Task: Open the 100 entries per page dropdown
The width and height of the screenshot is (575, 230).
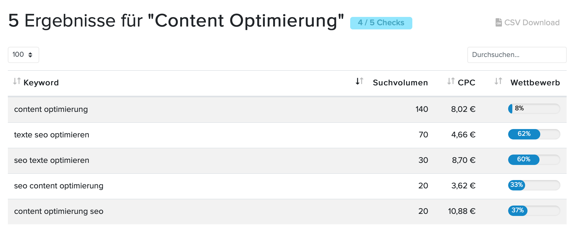Action: tap(24, 55)
